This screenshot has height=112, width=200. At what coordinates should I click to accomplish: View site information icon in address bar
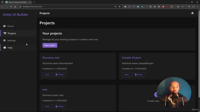pos(20,7)
